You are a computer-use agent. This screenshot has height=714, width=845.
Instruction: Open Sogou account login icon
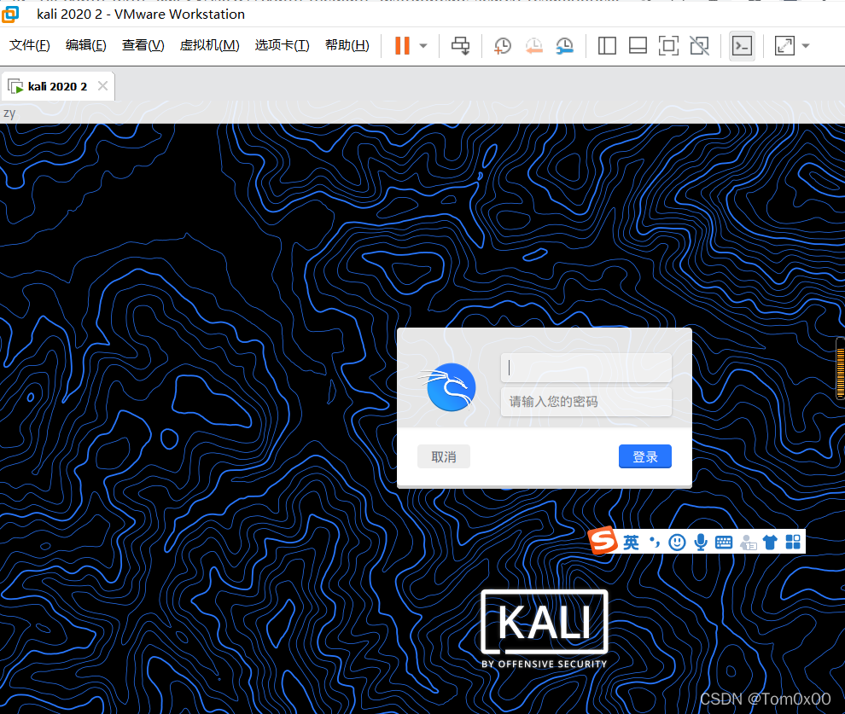click(x=748, y=543)
